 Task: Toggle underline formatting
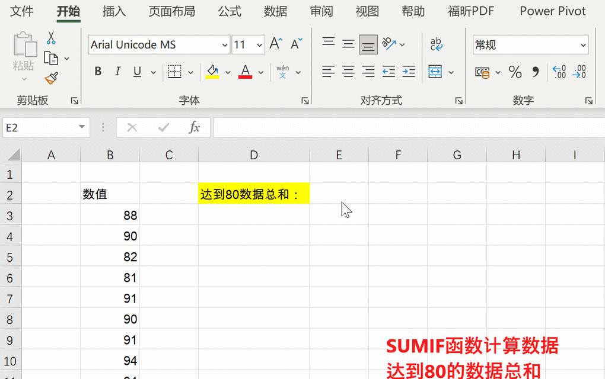(x=138, y=72)
